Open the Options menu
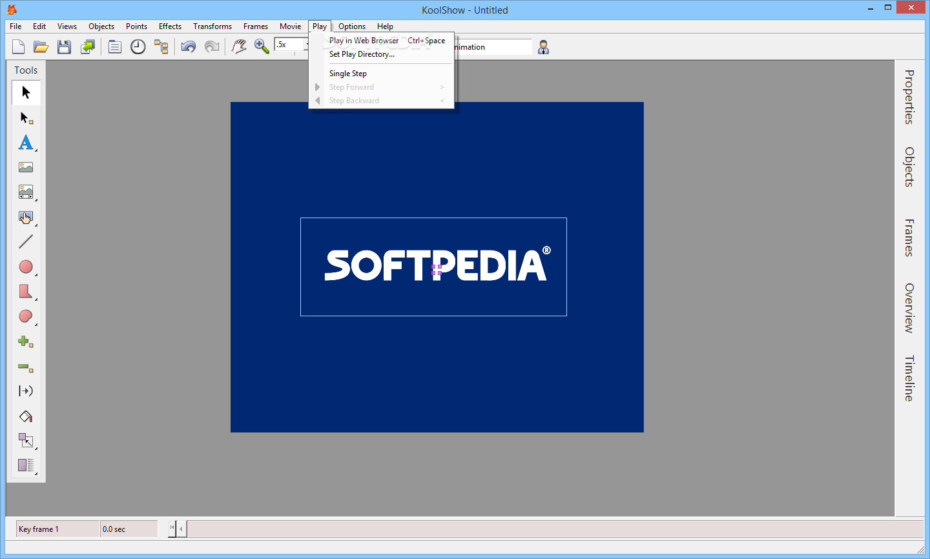This screenshot has height=559, width=930. click(352, 26)
